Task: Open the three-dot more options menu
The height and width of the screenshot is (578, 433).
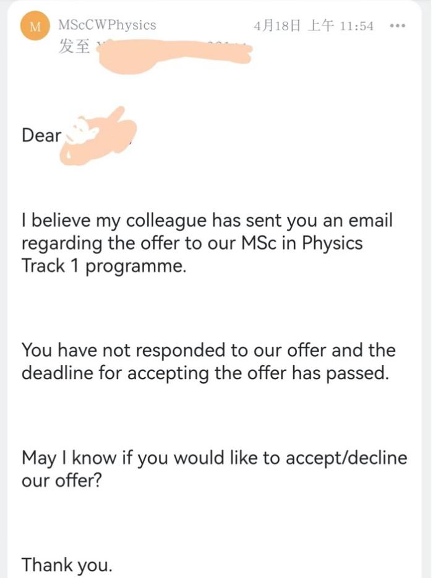Action: pyautogui.click(x=397, y=26)
